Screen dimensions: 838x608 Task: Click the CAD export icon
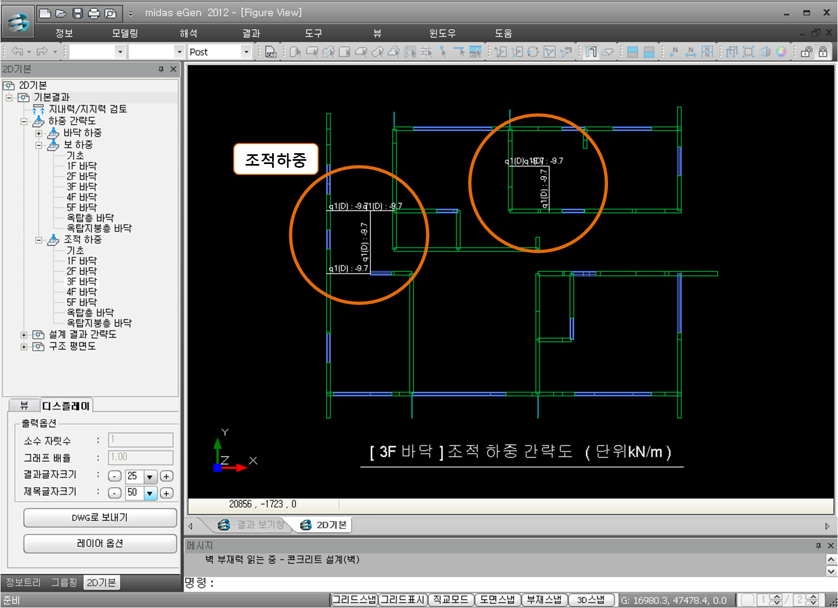coord(271,52)
